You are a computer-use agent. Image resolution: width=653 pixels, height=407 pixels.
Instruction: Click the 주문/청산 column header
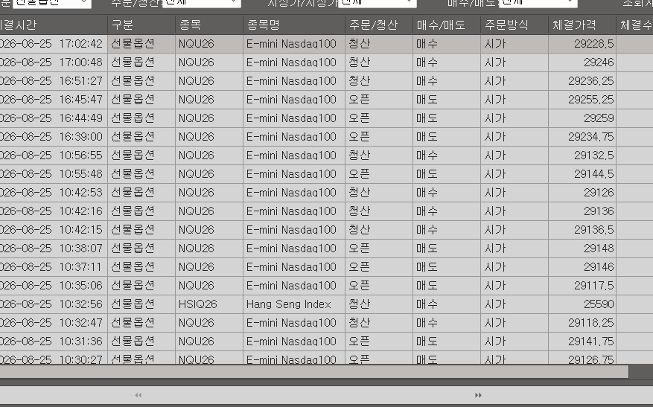[379, 25]
